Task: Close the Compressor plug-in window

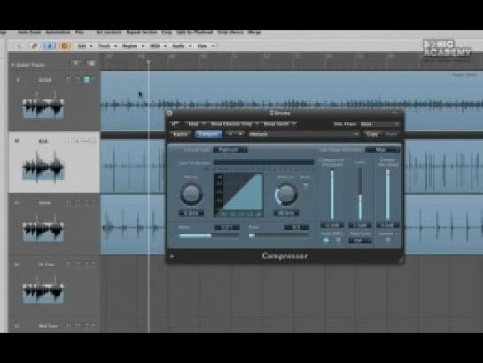Action: click(169, 113)
